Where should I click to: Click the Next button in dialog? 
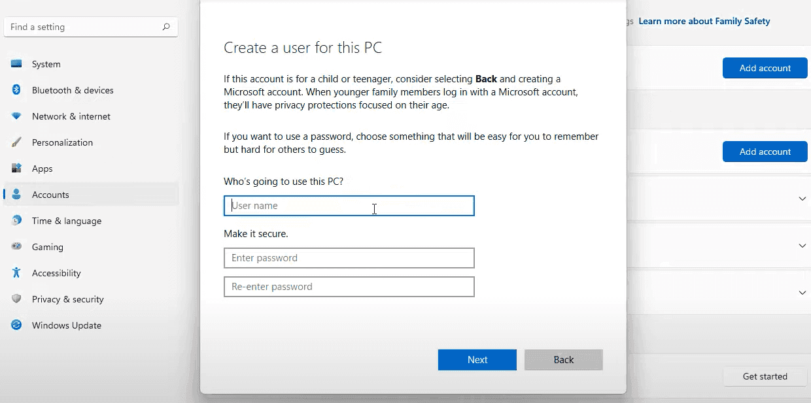click(477, 360)
